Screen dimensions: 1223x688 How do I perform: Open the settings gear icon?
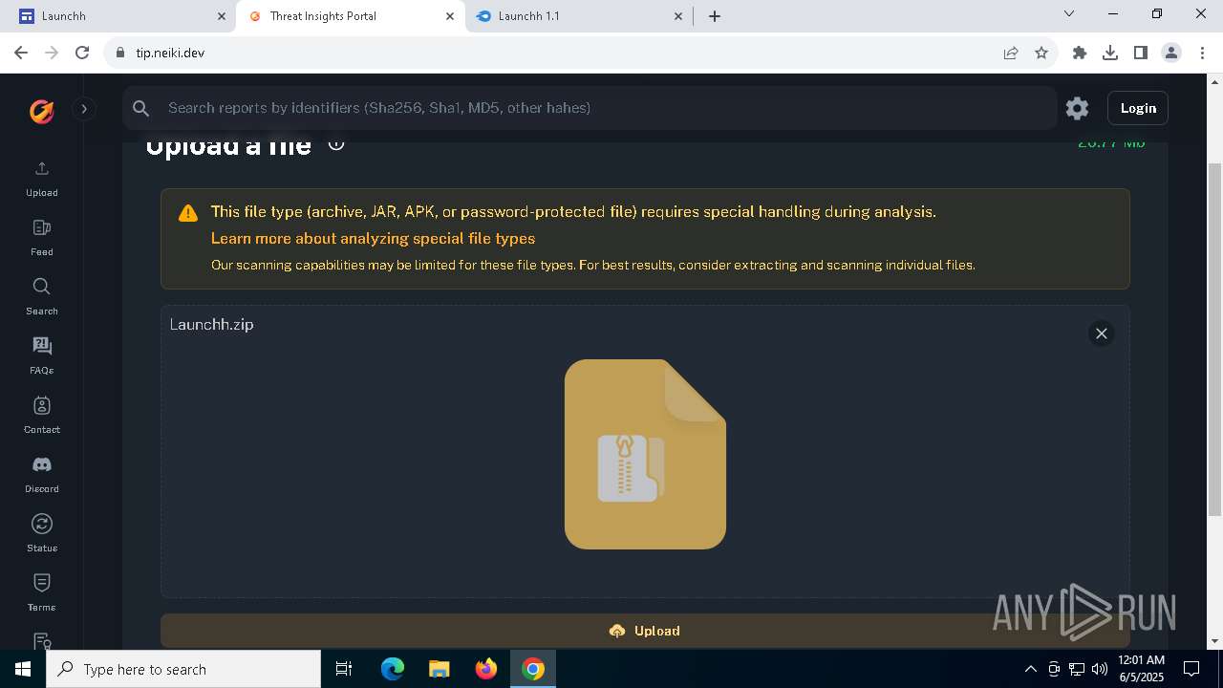tap(1077, 108)
